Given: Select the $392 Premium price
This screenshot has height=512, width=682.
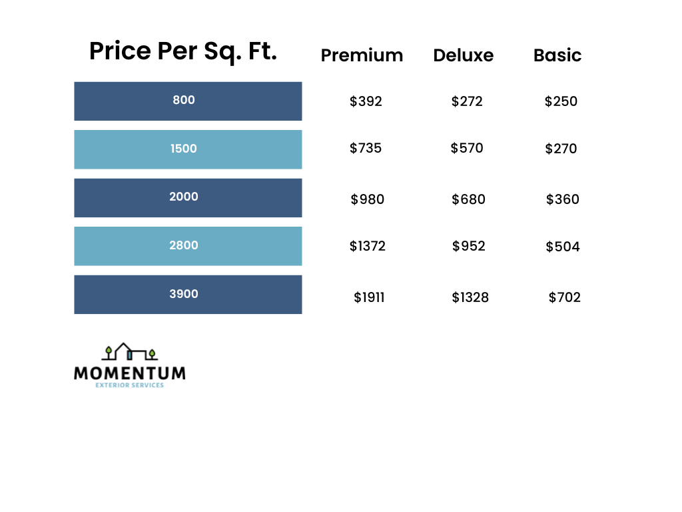Looking at the screenshot, I should pos(366,101).
